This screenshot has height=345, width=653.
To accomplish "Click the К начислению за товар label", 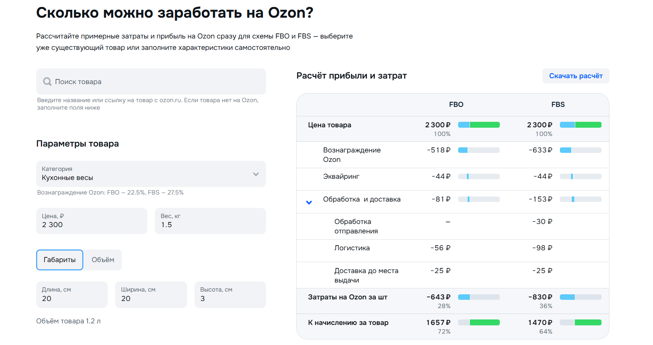I will pos(348,323).
